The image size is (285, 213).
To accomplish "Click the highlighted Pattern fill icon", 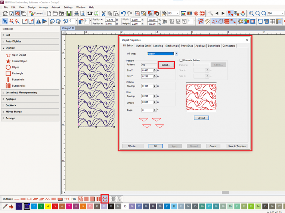I will (105, 199).
